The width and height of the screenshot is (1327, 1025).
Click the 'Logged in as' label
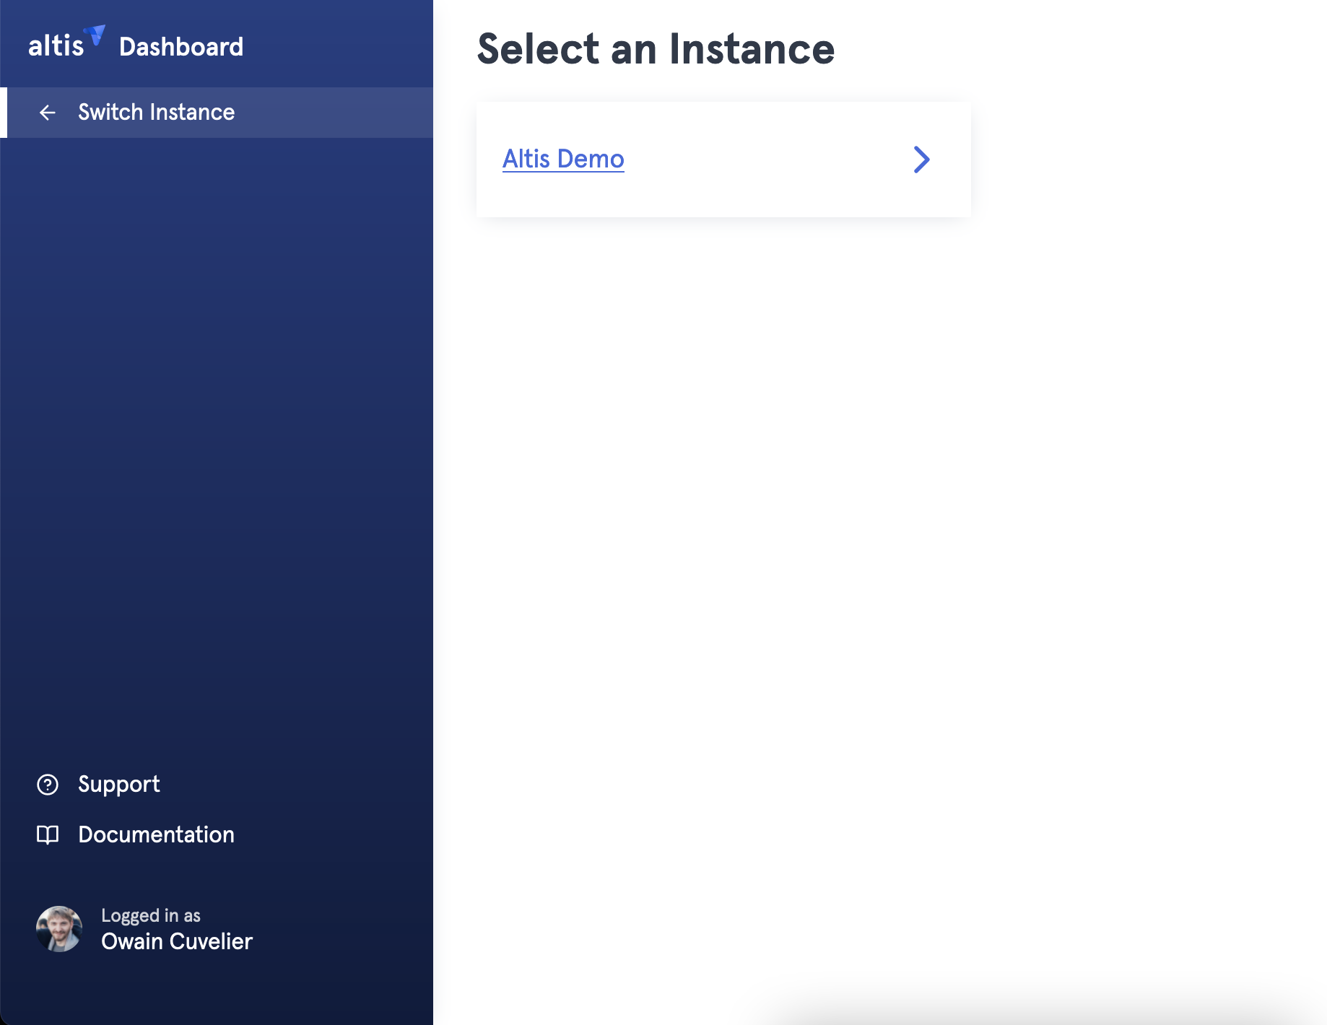click(x=151, y=915)
